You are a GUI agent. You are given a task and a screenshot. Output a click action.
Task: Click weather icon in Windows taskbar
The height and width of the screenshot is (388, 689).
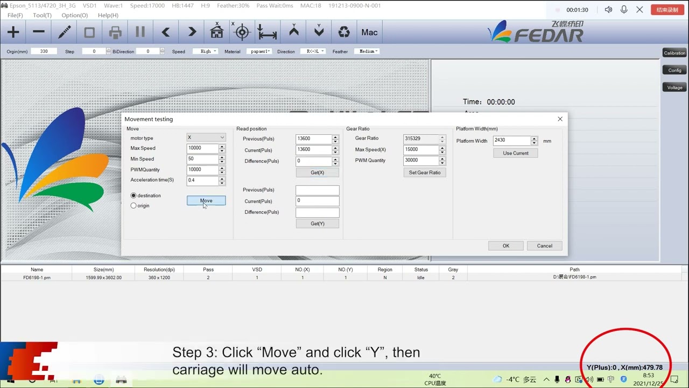tap(497, 379)
